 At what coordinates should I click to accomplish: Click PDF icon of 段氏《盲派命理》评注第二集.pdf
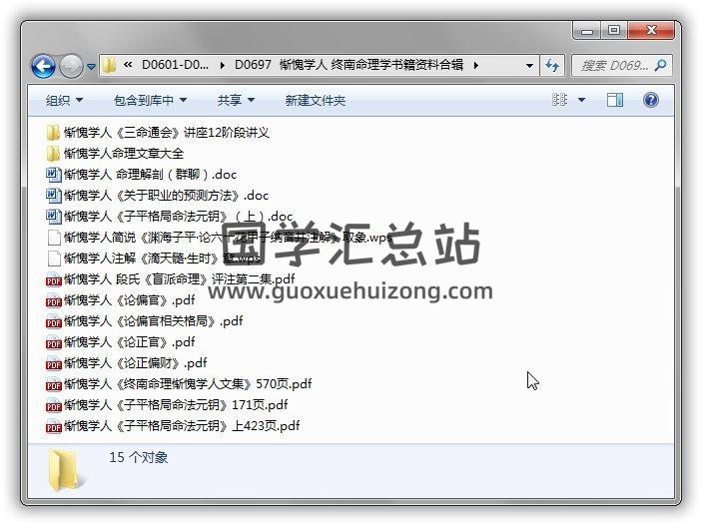53,279
